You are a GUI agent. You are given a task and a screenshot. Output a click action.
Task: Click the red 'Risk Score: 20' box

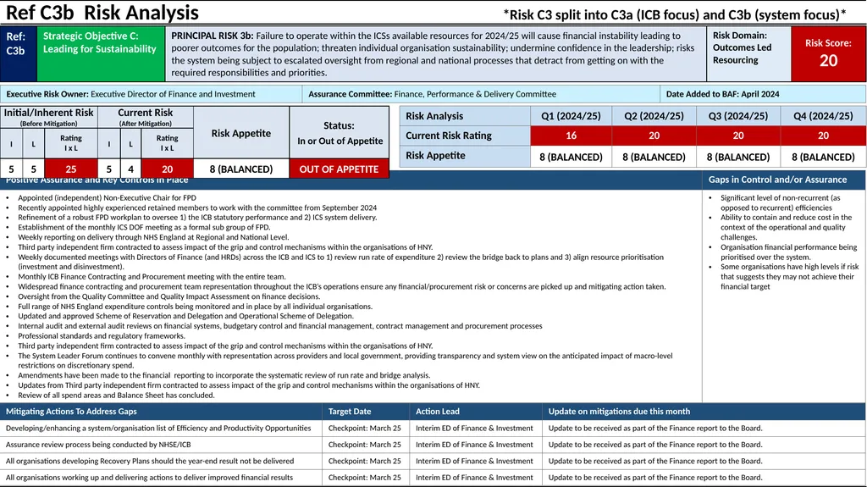tap(828, 53)
